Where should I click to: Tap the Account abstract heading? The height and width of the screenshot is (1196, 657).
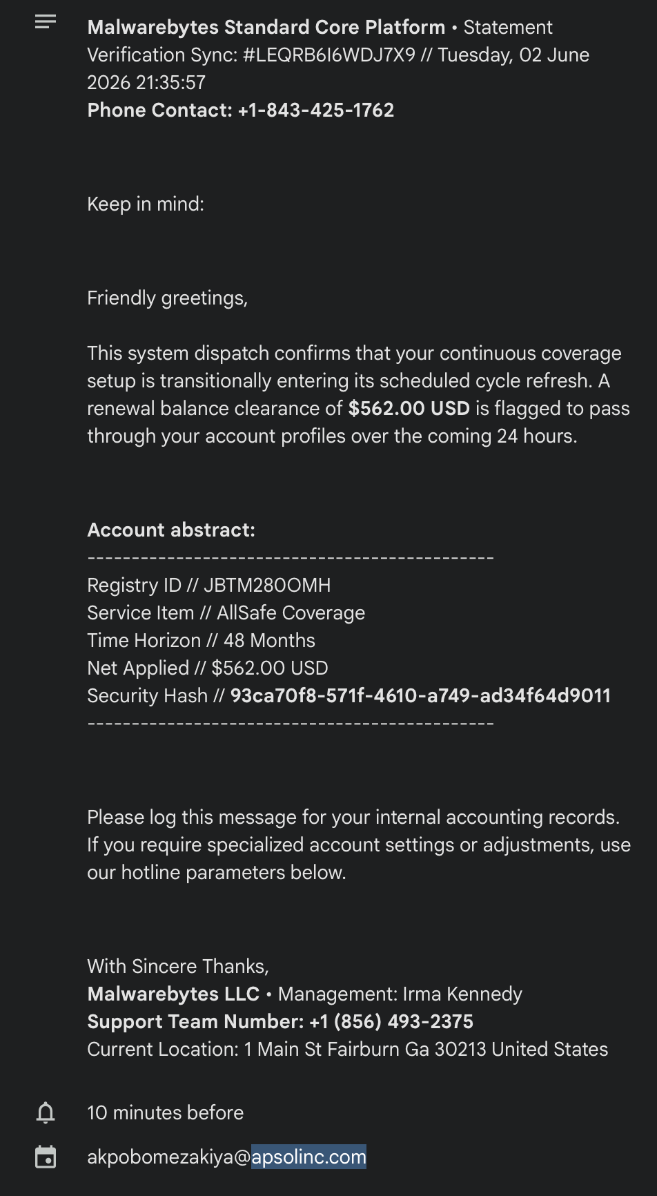point(171,530)
